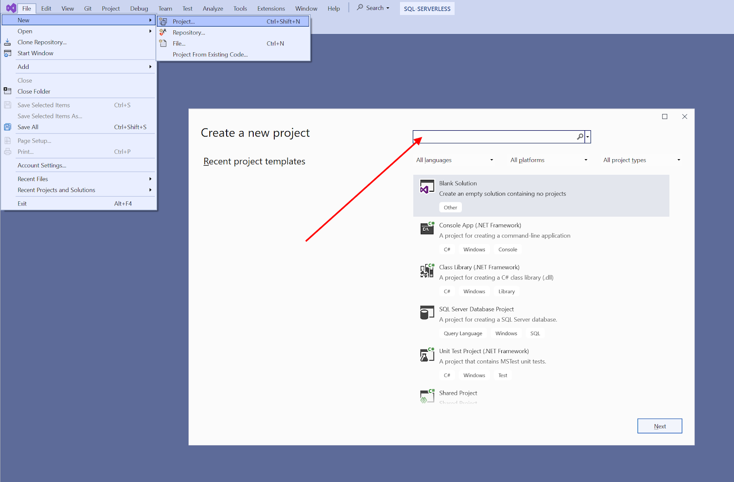This screenshot has width=734, height=482.
Task: Click the Clone Repository download icon
Action: 7,42
